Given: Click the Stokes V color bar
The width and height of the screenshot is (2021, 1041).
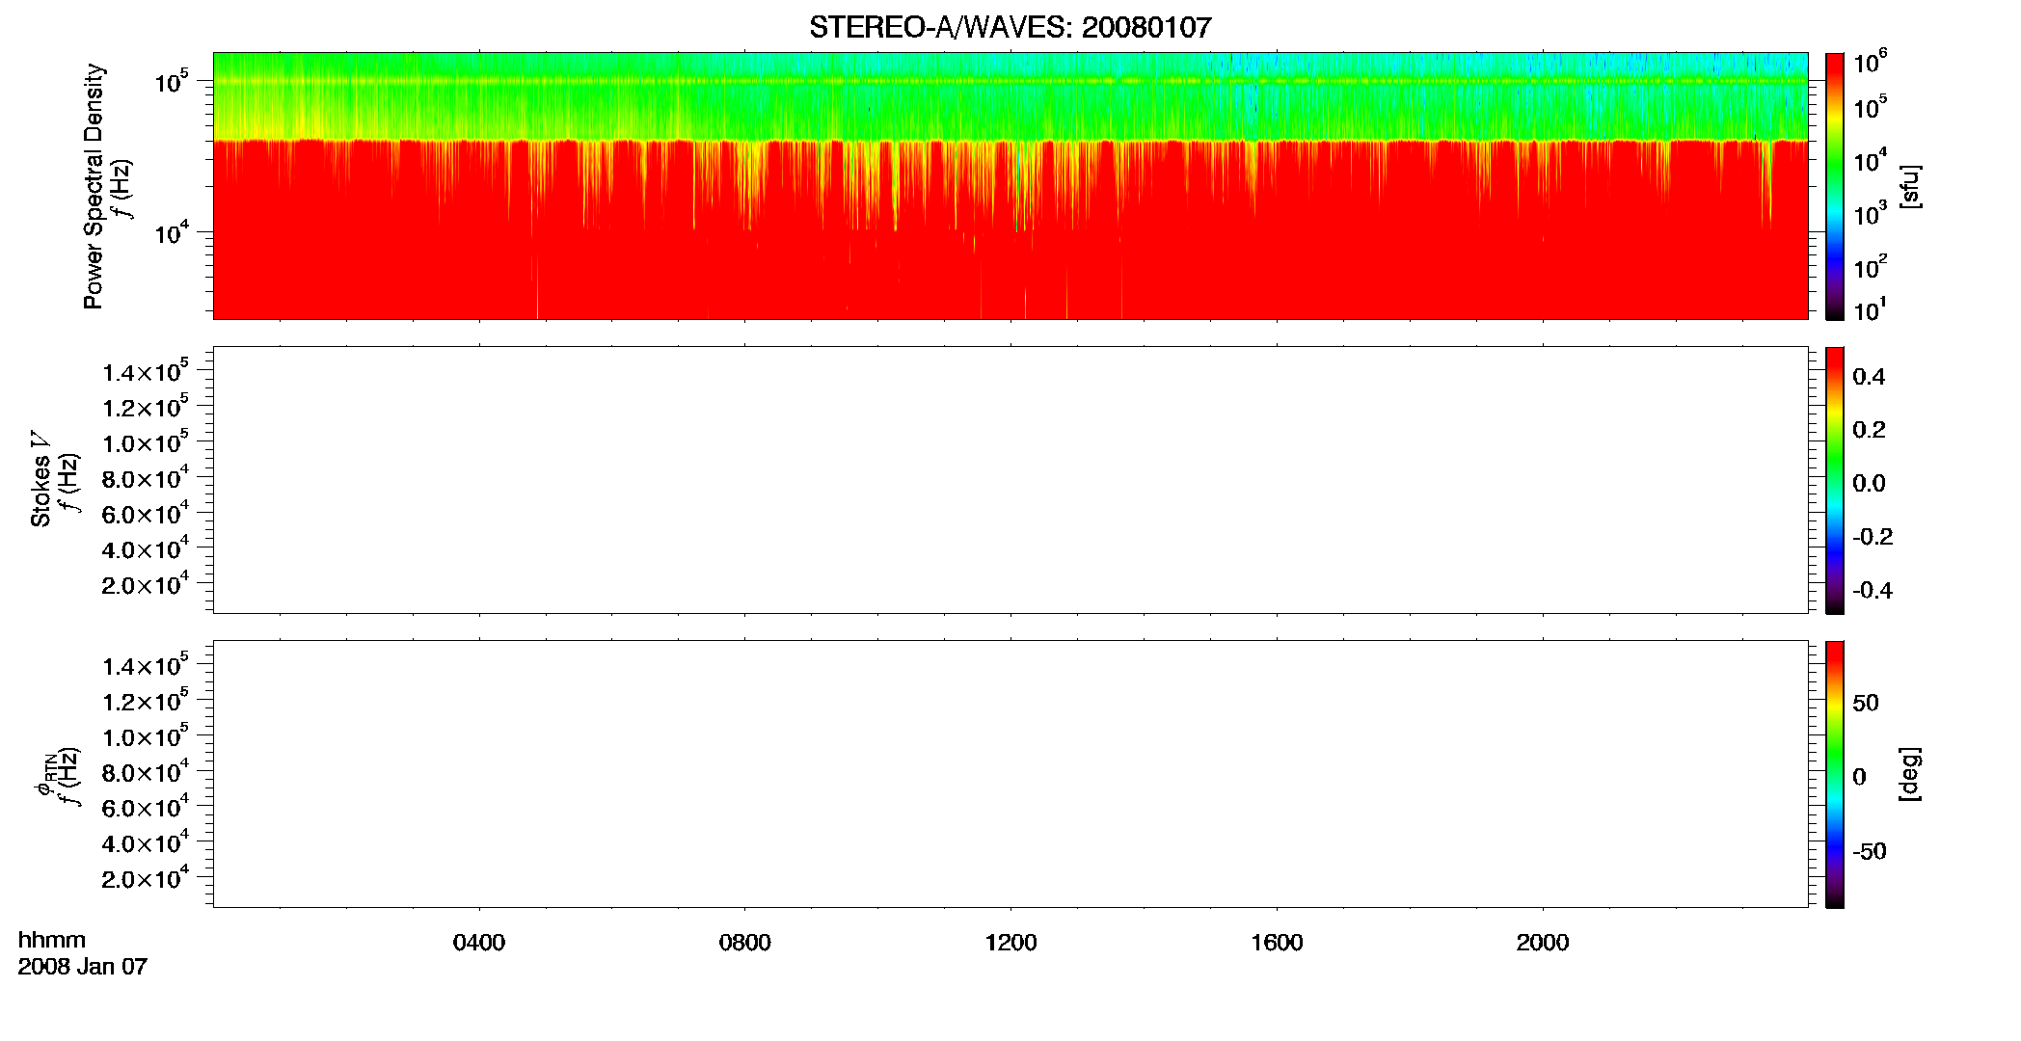Looking at the screenshot, I should (x=1835, y=480).
